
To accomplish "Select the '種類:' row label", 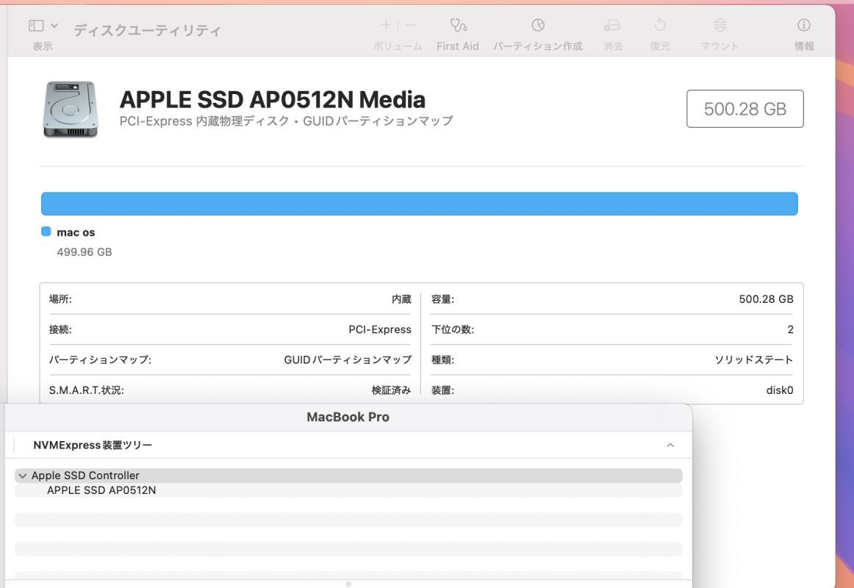I will point(442,360).
